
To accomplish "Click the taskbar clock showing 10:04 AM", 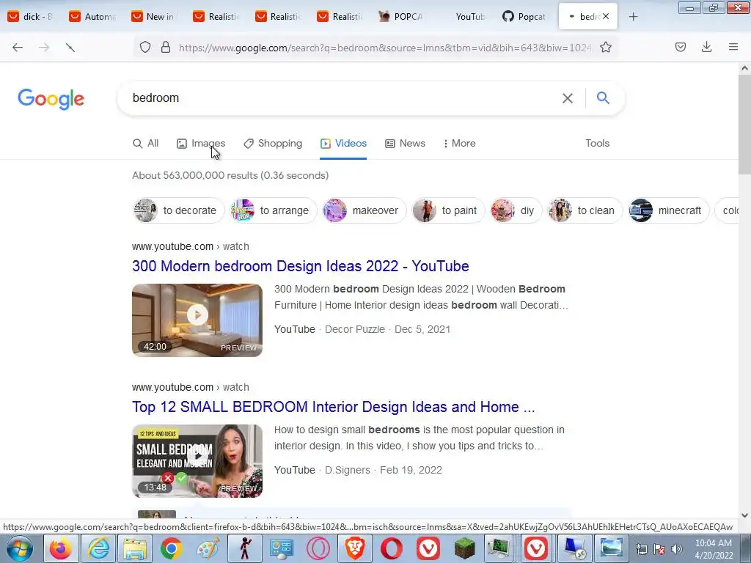I will pos(714,549).
